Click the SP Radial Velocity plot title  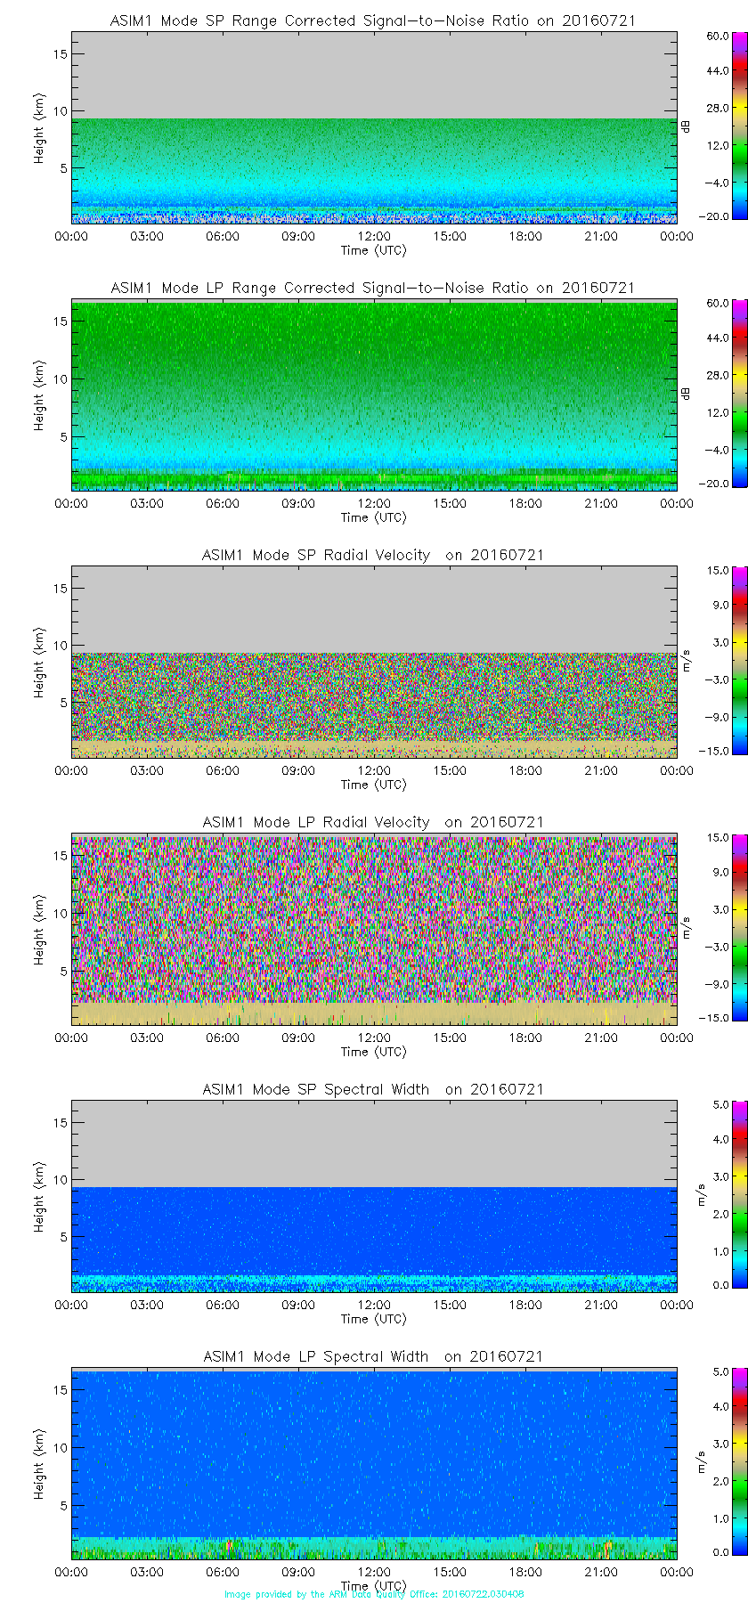point(372,555)
